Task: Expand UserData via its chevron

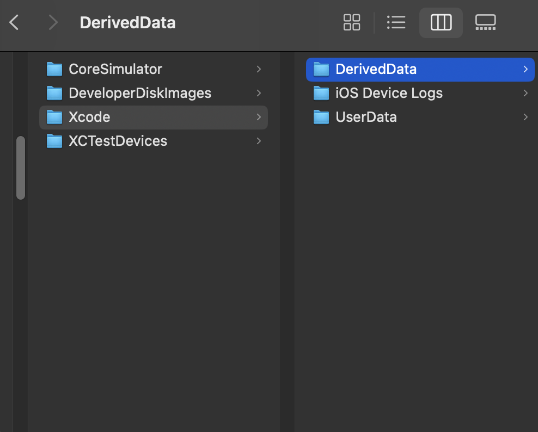Action: click(525, 118)
